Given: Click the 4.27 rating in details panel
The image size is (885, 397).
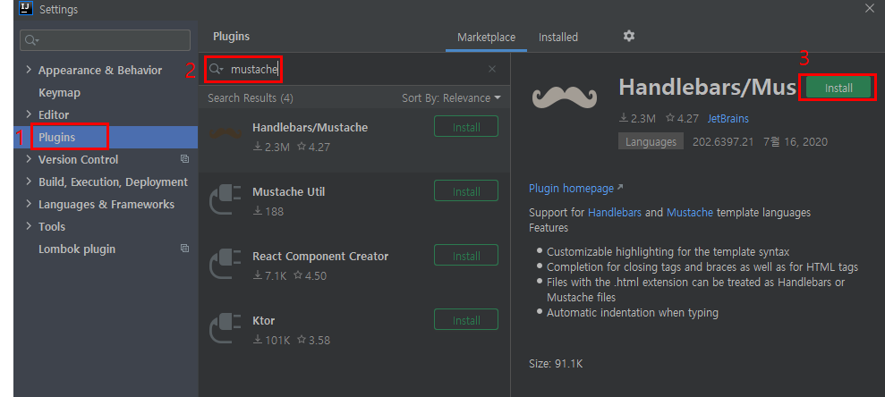Looking at the screenshot, I should (683, 118).
